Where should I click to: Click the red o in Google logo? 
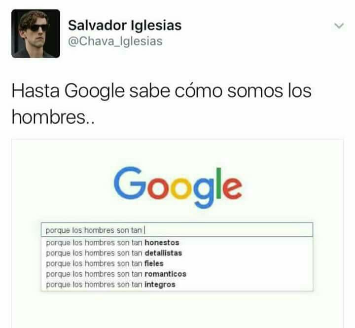158,188
